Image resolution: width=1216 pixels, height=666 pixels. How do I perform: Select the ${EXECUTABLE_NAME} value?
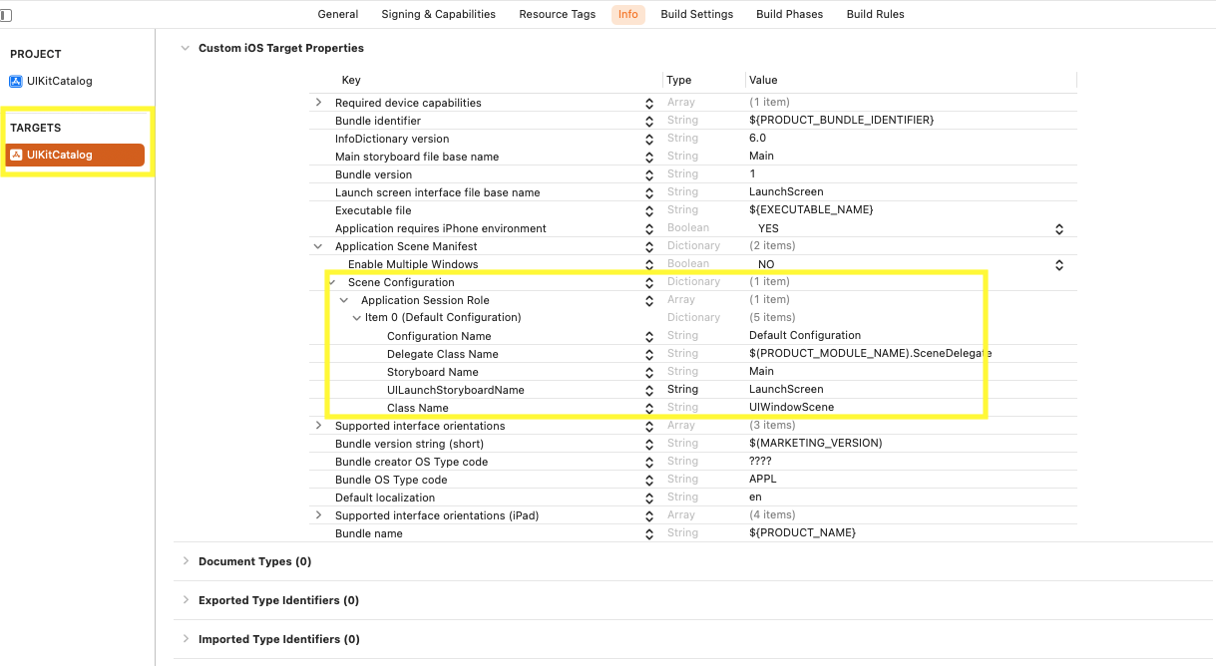811,210
